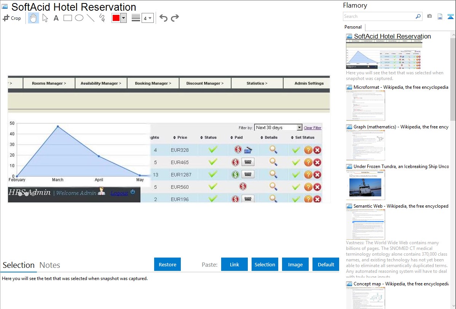Open Availability Manager menu

tap(101, 83)
